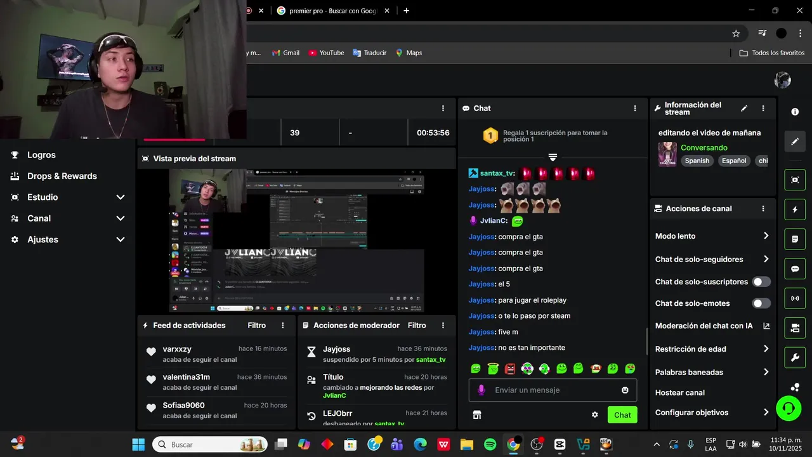Open Acciones de canal three-dot menu

(763, 208)
